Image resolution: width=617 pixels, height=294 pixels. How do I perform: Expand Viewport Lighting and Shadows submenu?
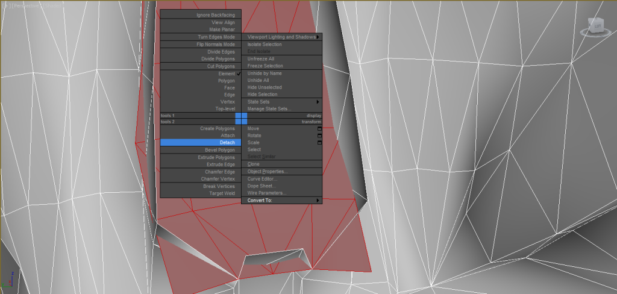click(282, 37)
